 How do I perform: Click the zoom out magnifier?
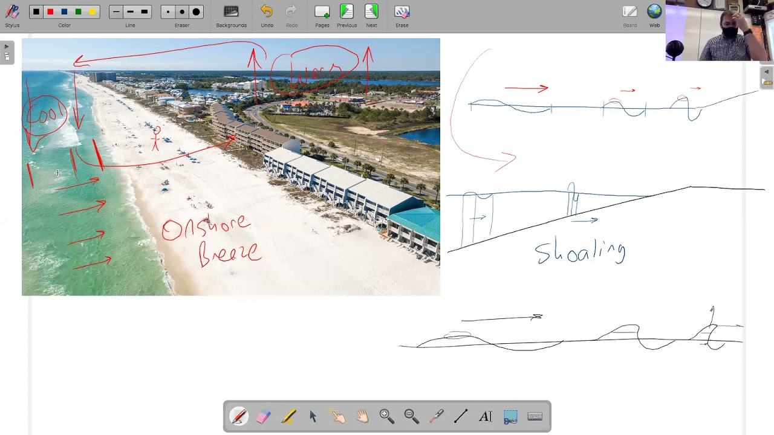pyautogui.click(x=411, y=416)
